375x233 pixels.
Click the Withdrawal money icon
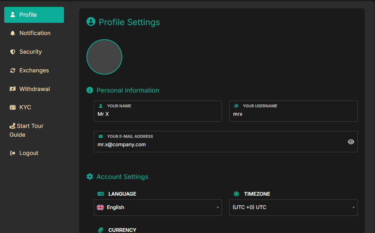13,89
